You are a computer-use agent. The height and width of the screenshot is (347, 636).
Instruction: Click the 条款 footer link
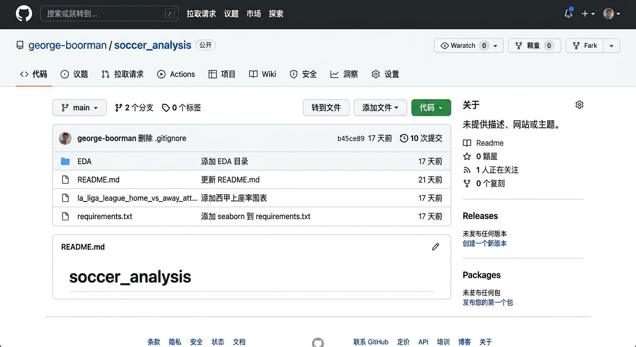pyautogui.click(x=154, y=342)
